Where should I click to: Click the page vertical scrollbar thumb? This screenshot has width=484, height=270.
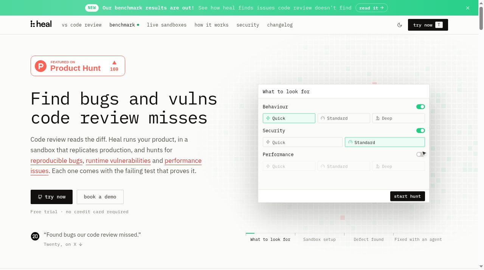[481, 18]
